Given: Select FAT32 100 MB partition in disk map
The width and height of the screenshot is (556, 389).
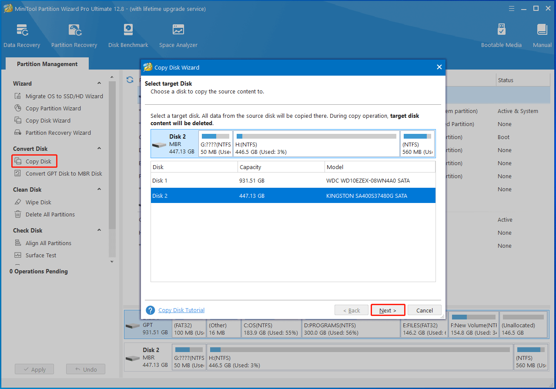Looking at the screenshot, I should click(x=189, y=325).
